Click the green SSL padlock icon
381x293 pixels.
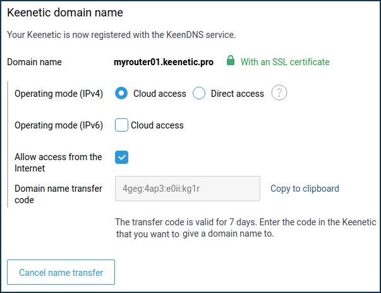pos(231,60)
